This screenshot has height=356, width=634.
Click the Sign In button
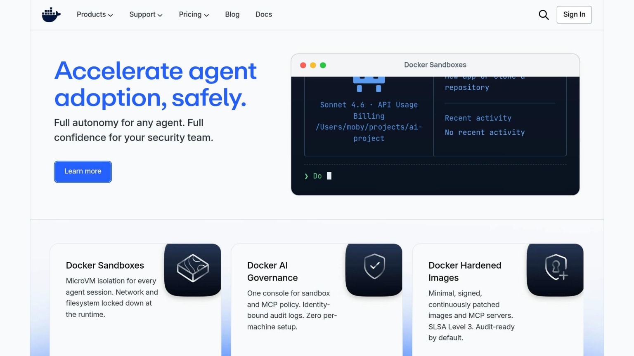[x=574, y=15]
